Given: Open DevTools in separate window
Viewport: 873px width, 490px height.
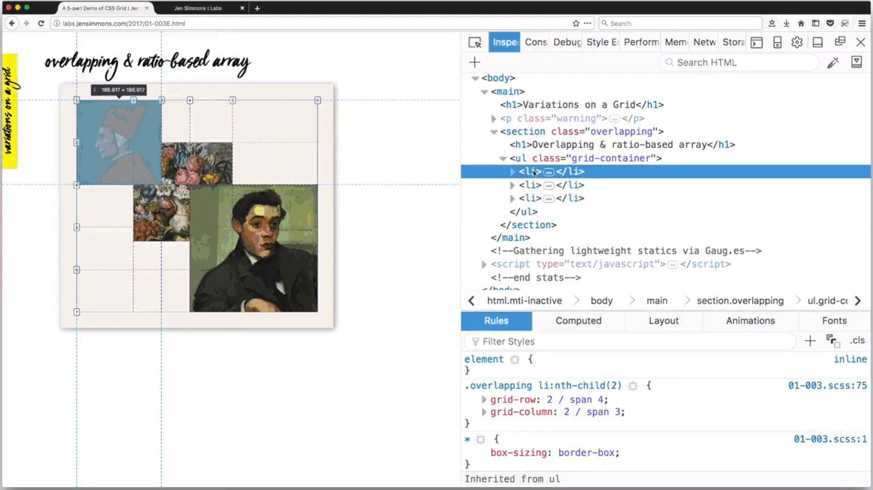Looking at the screenshot, I should coord(840,42).
